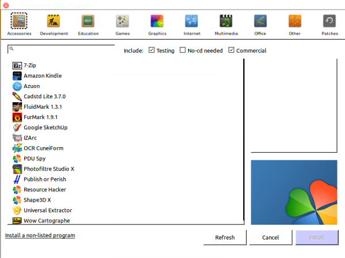Click the Amazon Kindle program icon
Viewport: 345px width, 258px height.
click(17, 76)
